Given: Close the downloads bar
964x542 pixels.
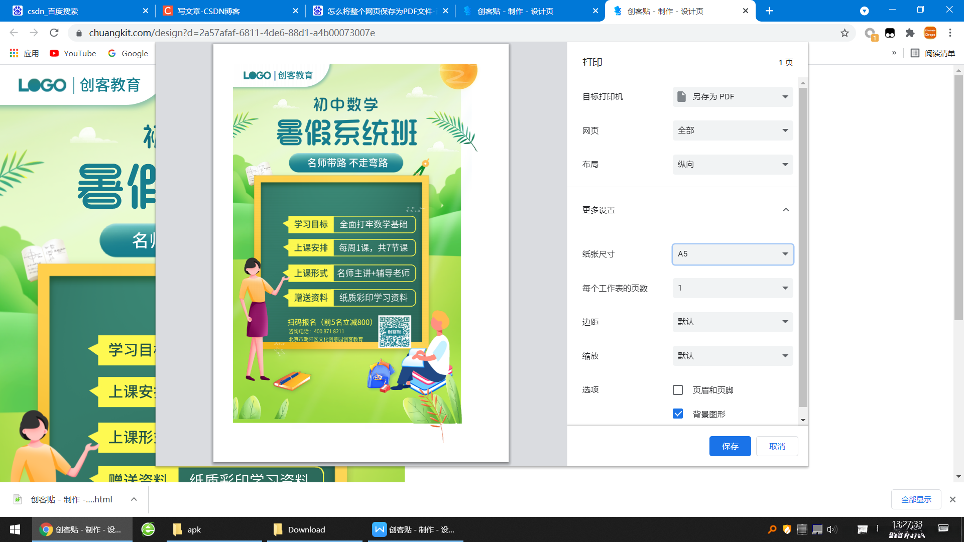Looking at the screenshot, I should click(x=952, y=499).
